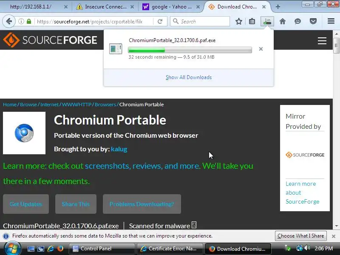Dismiss the Firefox data notification bar
Screen dimensions: 340x255
pyautogui.click(x=334, y=236)
